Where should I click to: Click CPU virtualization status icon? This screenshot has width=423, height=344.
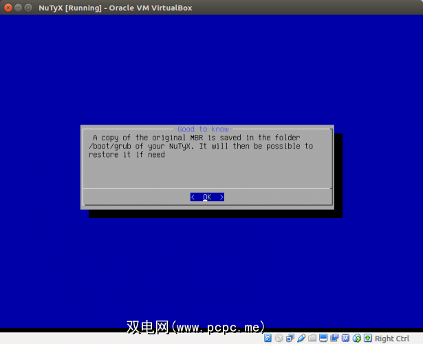(x=345, y=338)
